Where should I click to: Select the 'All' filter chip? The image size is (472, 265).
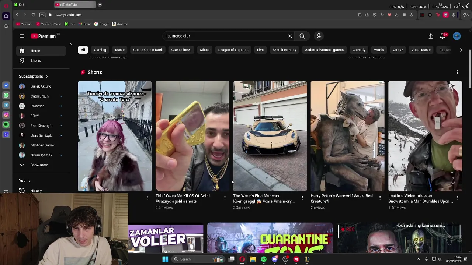point(83,50)
